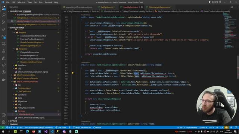Open the File menu
239x134 pixels.
click(x=8, y=2)
